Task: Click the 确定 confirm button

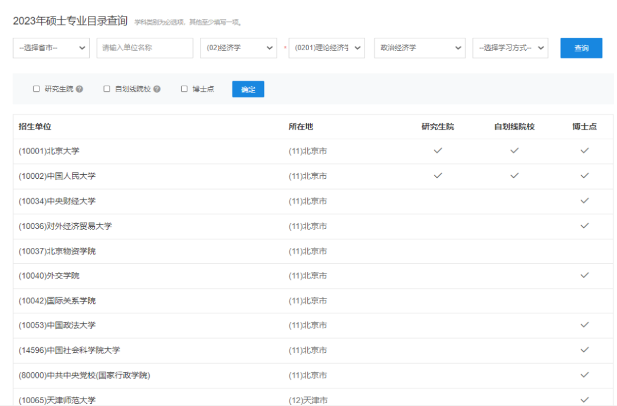Action: [x=248, y=89]
